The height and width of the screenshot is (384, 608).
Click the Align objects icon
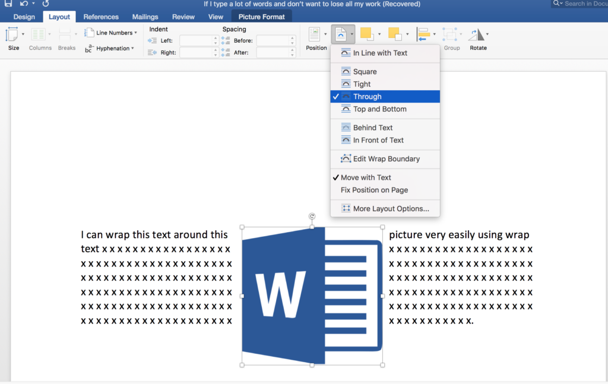coord(423,34)
